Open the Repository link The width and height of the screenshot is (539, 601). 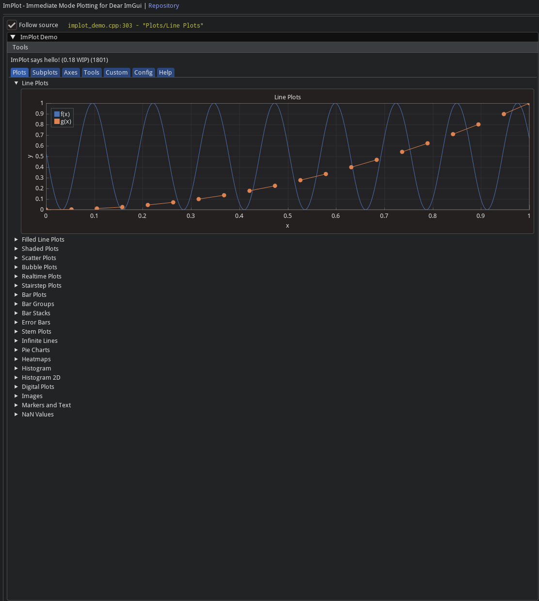point(163,6)
